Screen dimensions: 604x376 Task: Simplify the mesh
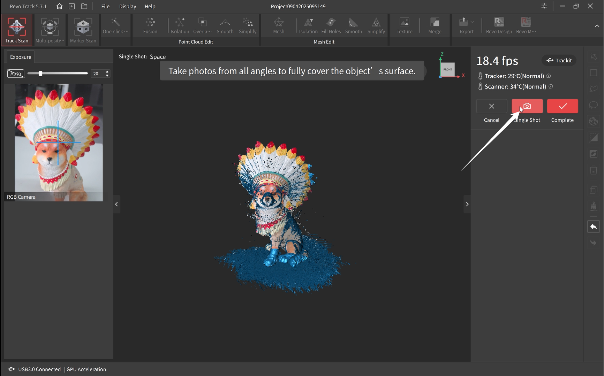coord(376,26)
